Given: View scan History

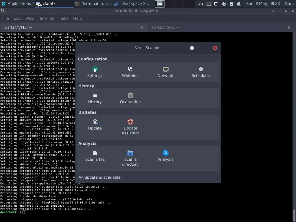Looking at the screenshot, I should click(95, 98).
